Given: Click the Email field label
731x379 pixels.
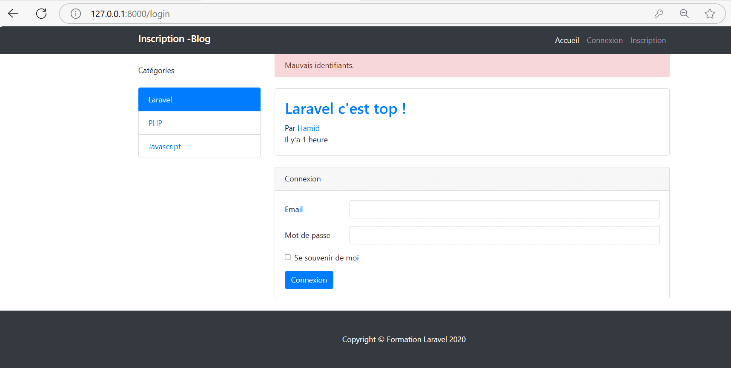Looking at the screenshot, I should pyautogui.click(x=294, y=209).
